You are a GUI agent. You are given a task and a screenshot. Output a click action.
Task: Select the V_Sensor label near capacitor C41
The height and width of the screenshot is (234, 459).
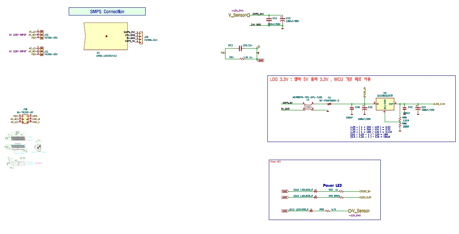[x=239, y=15]
